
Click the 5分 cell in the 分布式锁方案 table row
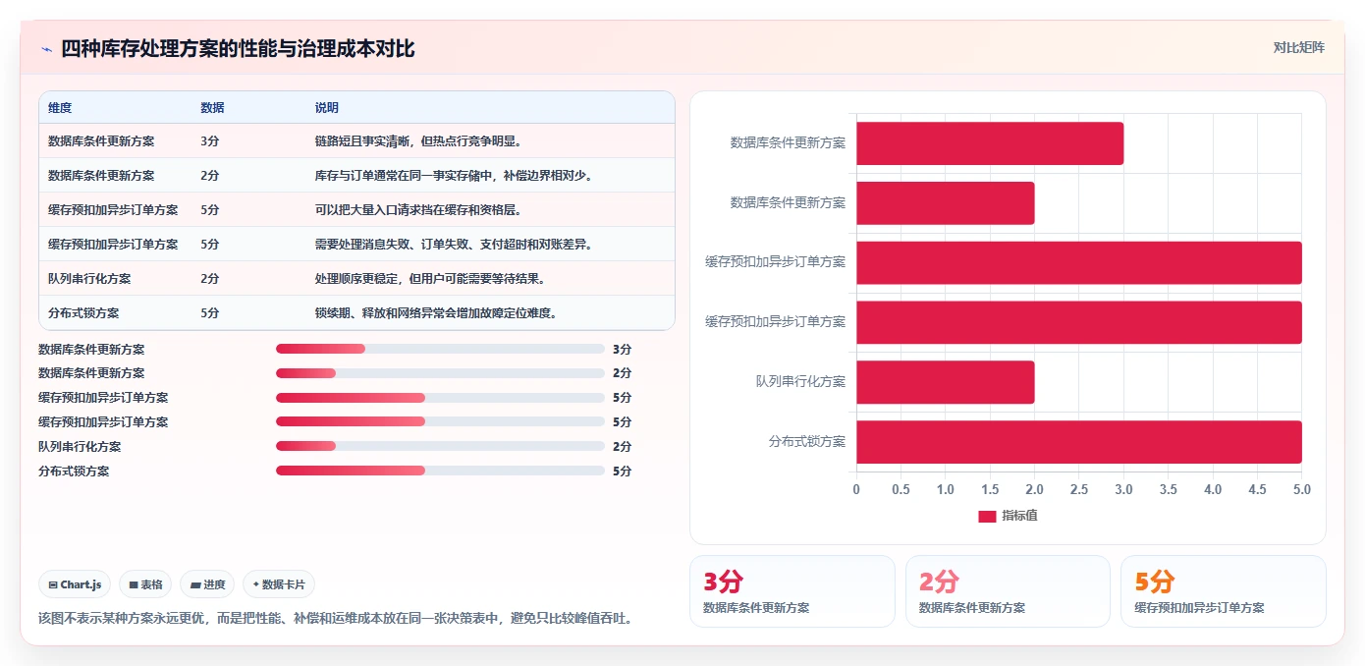pos(209,313)
